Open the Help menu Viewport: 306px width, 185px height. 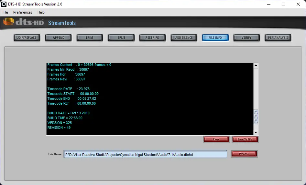(x=41, y=12)
